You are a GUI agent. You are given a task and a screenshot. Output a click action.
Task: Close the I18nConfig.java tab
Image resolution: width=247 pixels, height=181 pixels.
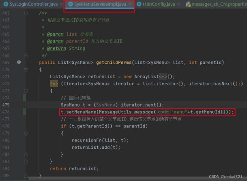(x=179, y=4)
